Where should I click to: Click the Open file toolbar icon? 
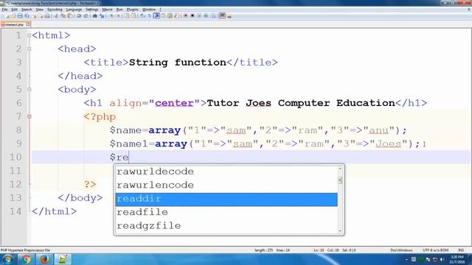[x=13, y=15]
